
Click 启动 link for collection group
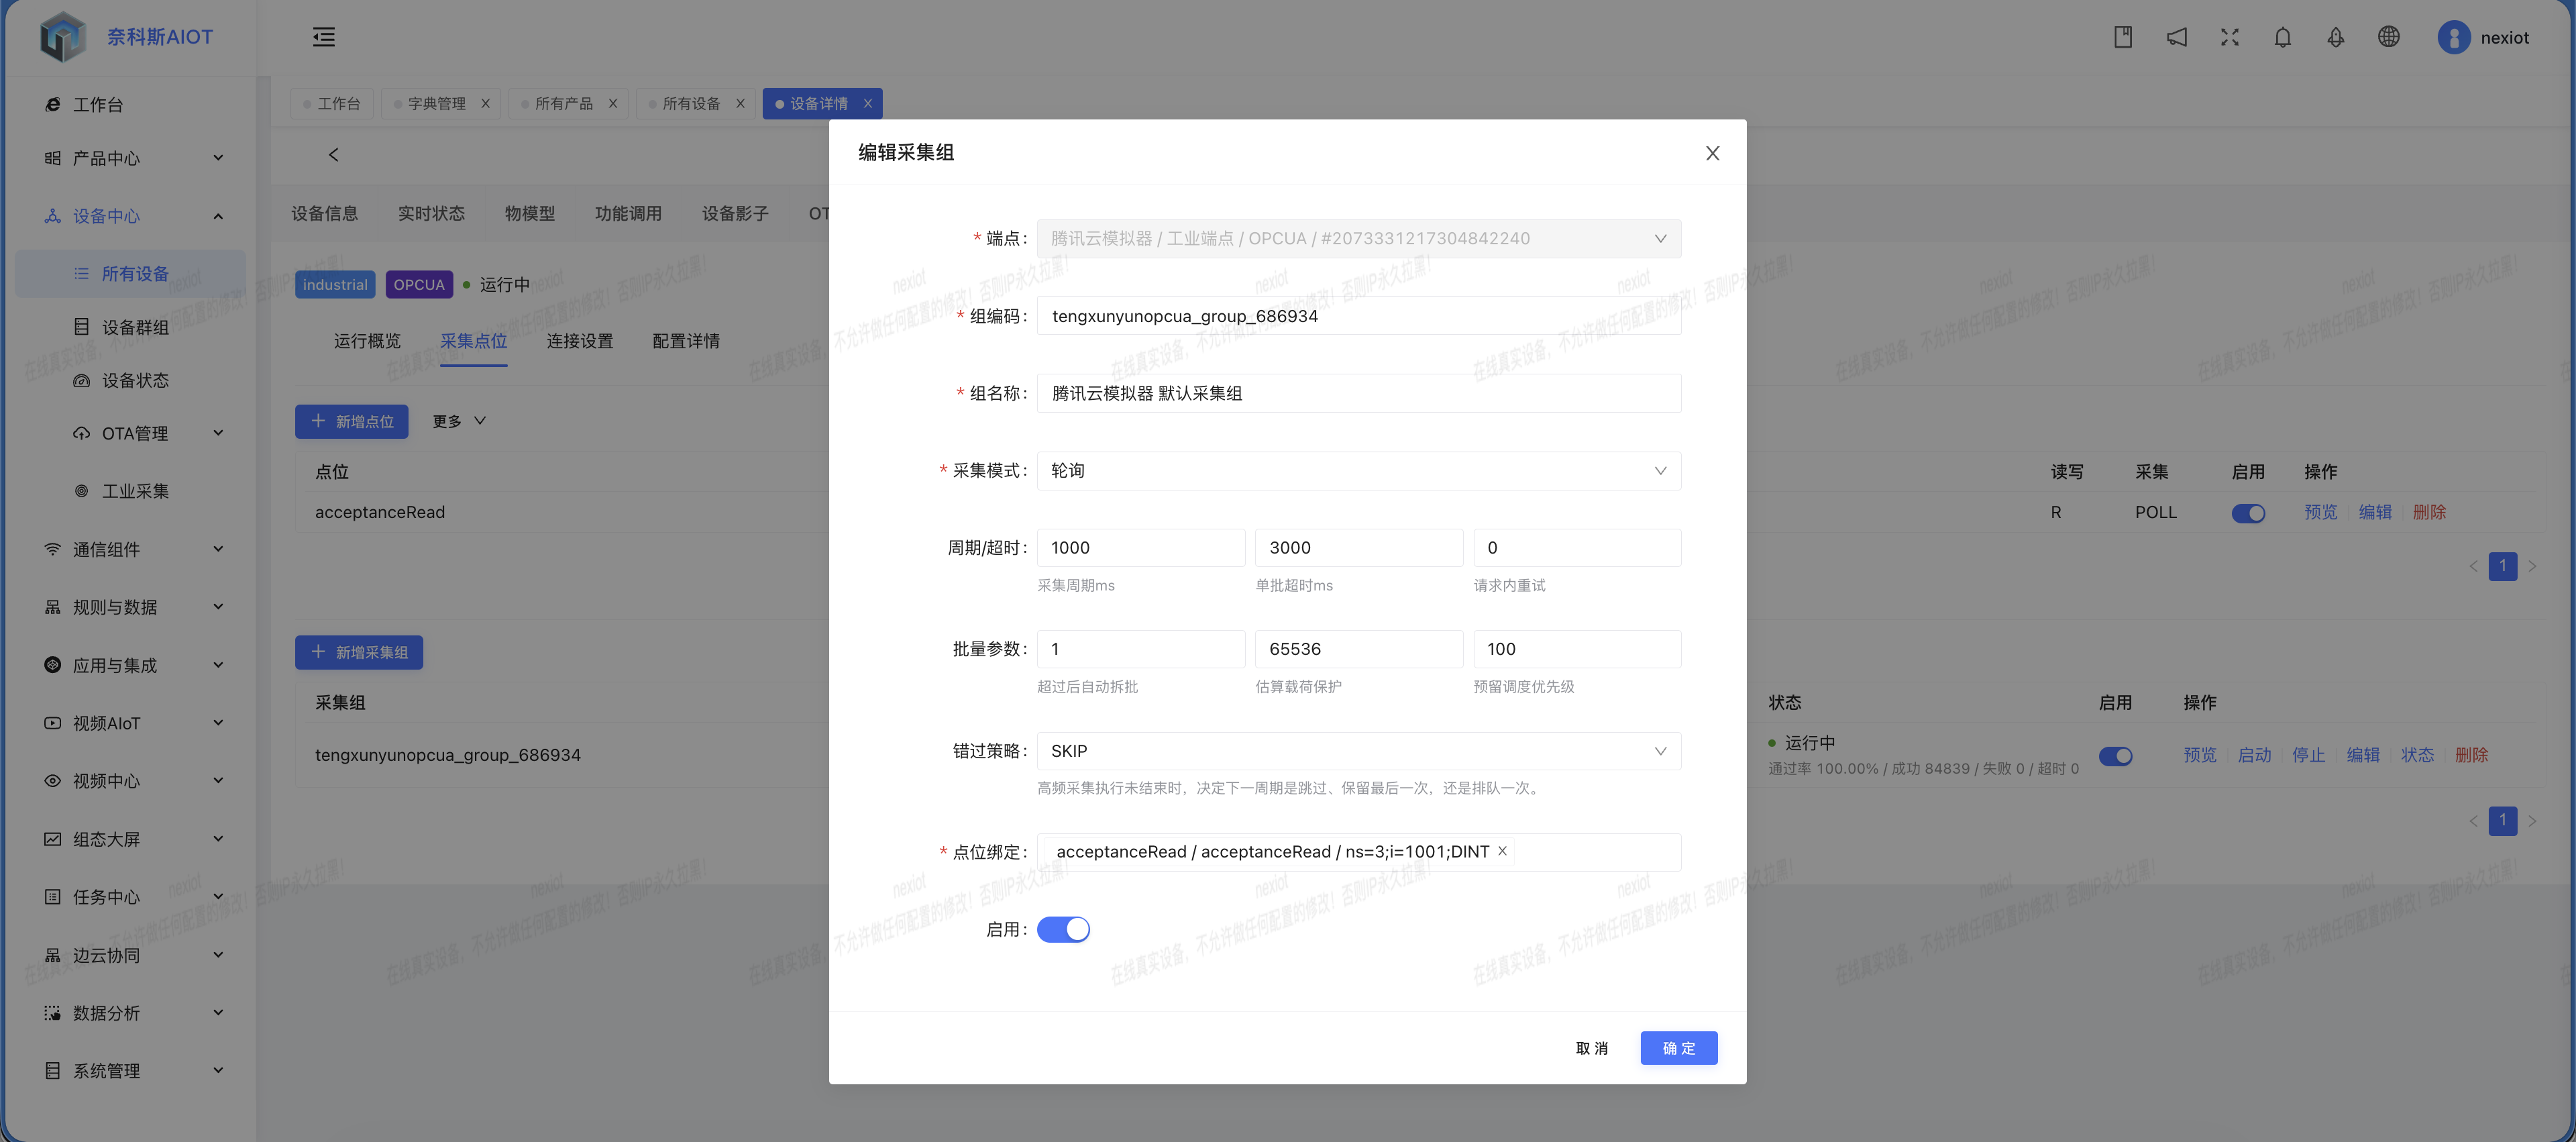2254,756
